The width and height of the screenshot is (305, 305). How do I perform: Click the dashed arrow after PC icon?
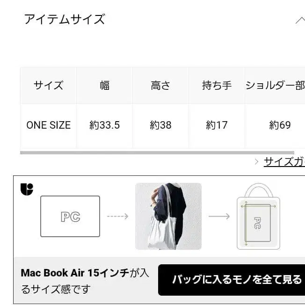[118, 216]
